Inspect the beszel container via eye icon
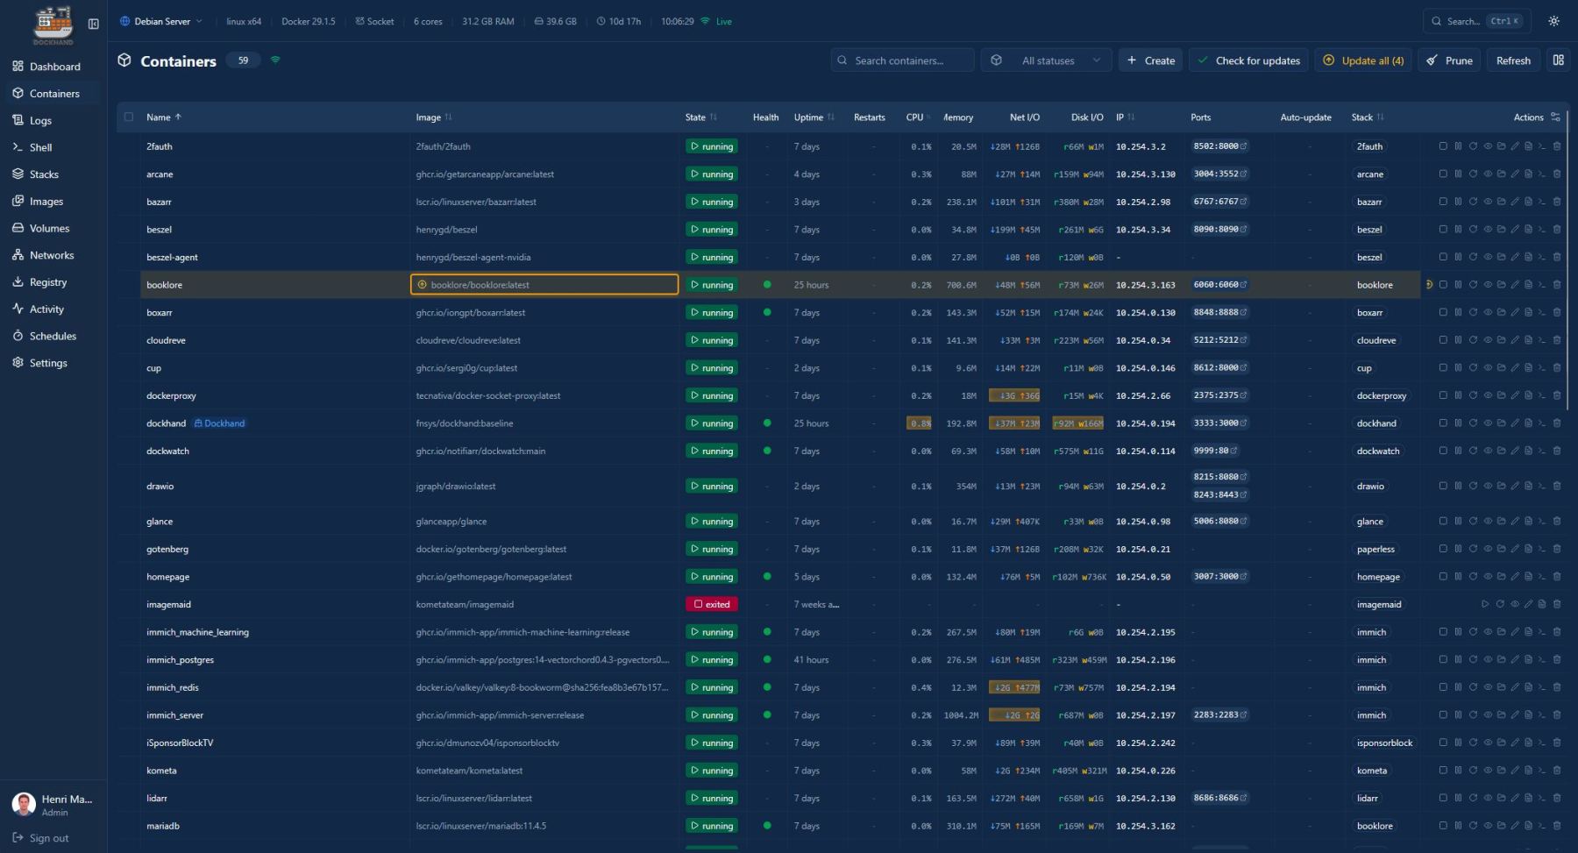The image size is (1578, 853). coord(1488,230)
